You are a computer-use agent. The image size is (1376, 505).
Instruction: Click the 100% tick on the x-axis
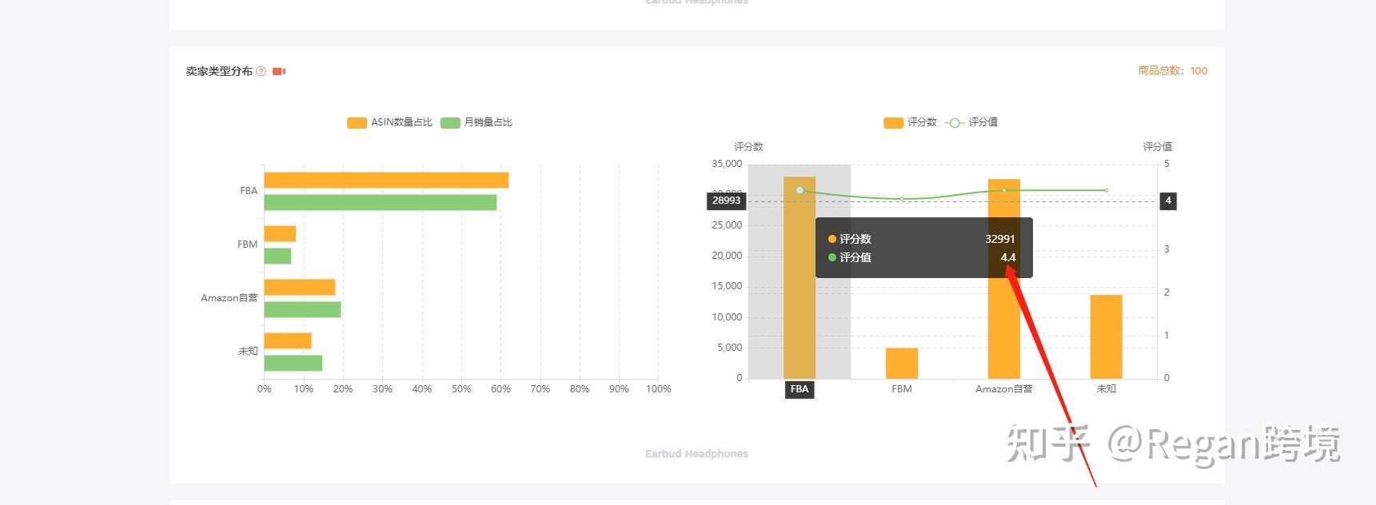pos(658,389)
